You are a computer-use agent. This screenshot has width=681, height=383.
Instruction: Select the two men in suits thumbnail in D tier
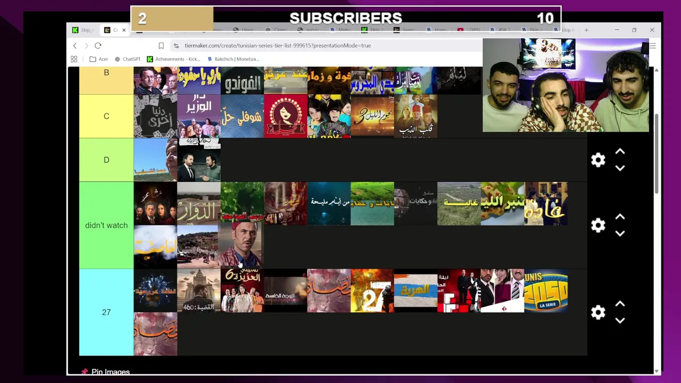click(198, 160)
